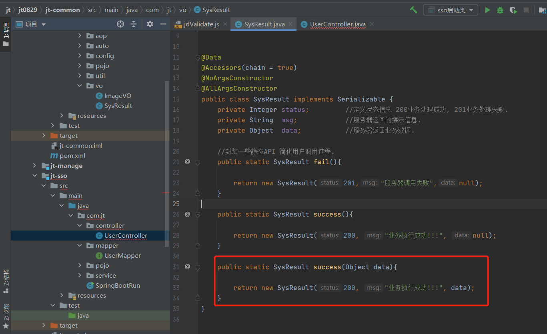Screen dimensions: 547x334
Task: Click line number 19 in gutter
Action: coord(176,141)
